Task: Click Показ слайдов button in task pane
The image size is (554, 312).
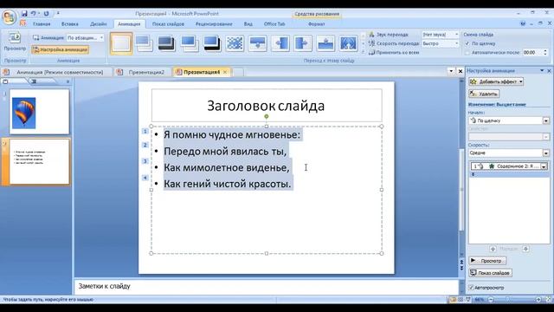Action: pos(491,273)
